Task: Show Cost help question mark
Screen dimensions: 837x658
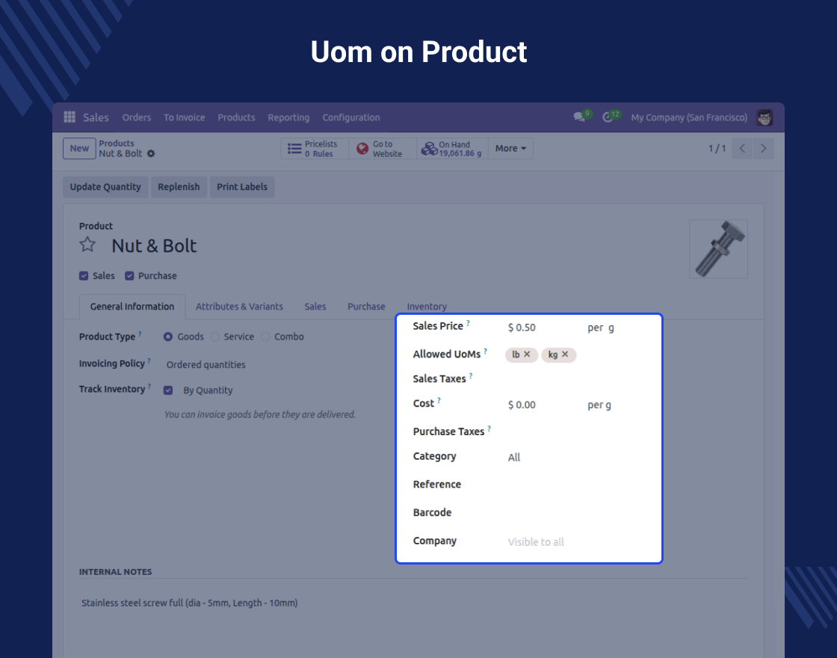Action: pyautogui.click(x=439, y=400)
